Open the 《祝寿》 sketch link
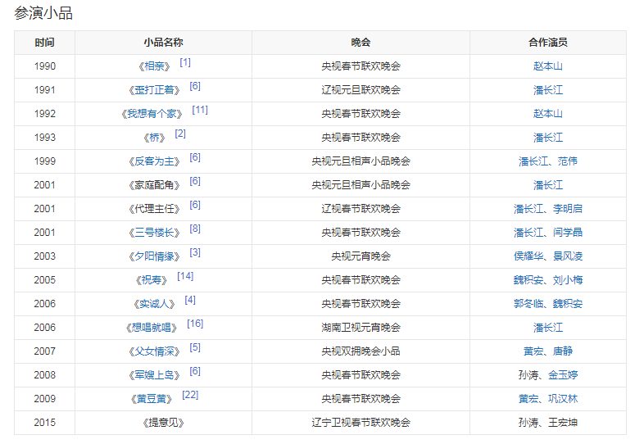644x444 pixels. tap(154, 280)
